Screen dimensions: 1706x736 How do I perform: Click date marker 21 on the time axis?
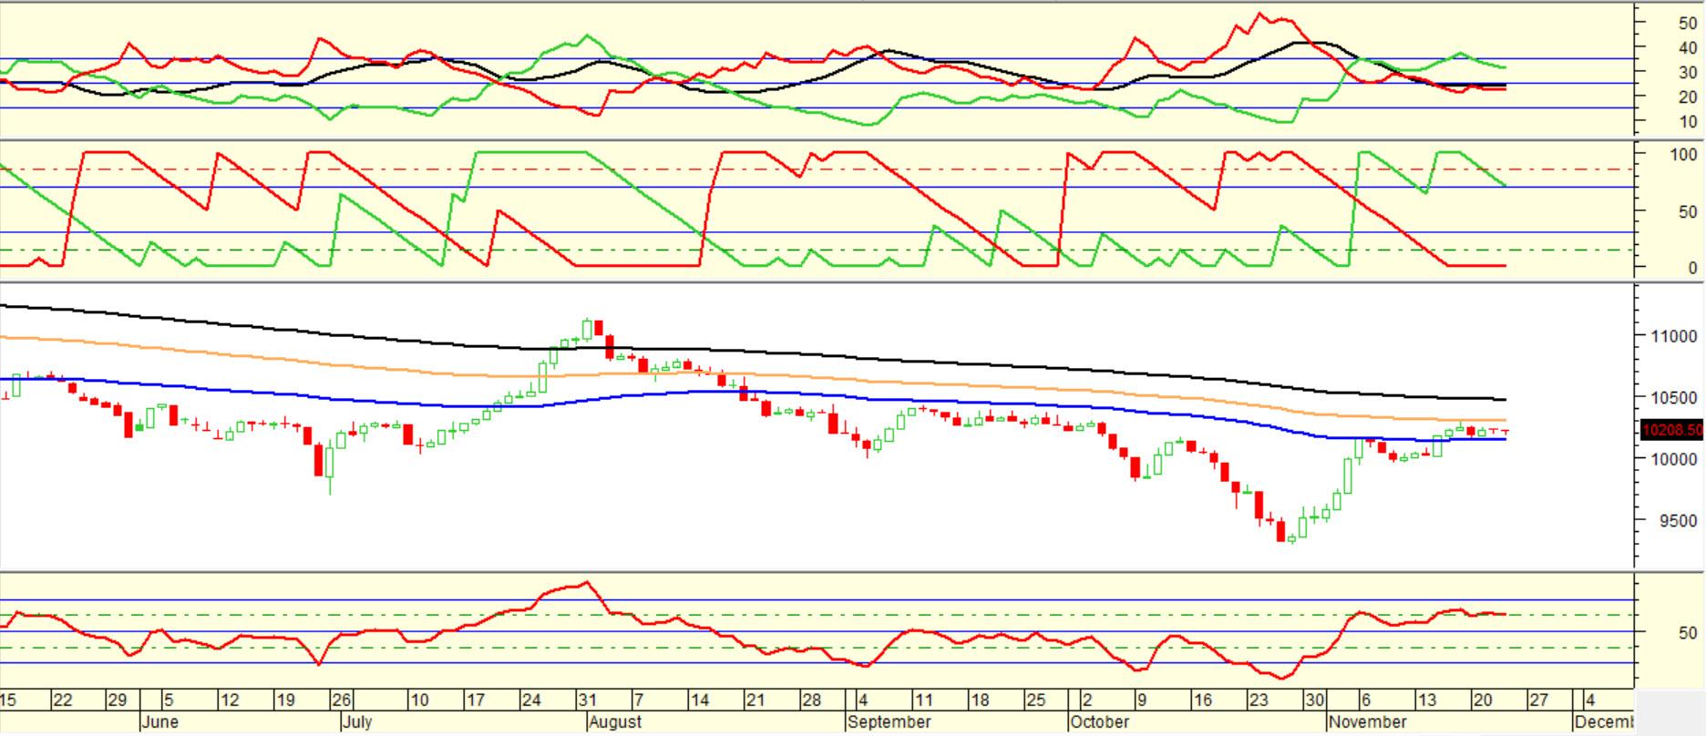coord(755,700)
